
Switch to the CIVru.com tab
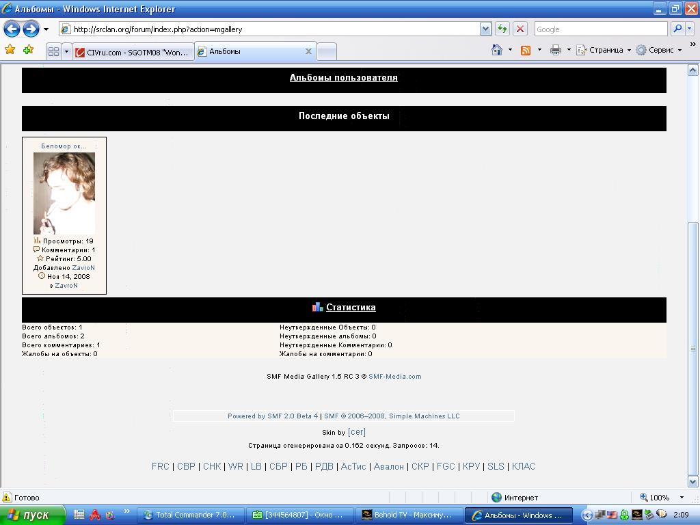[133, 52]
